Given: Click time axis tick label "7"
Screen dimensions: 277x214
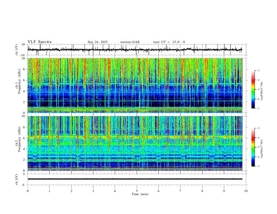Looking at the screenshot, I should click(180, 191).
